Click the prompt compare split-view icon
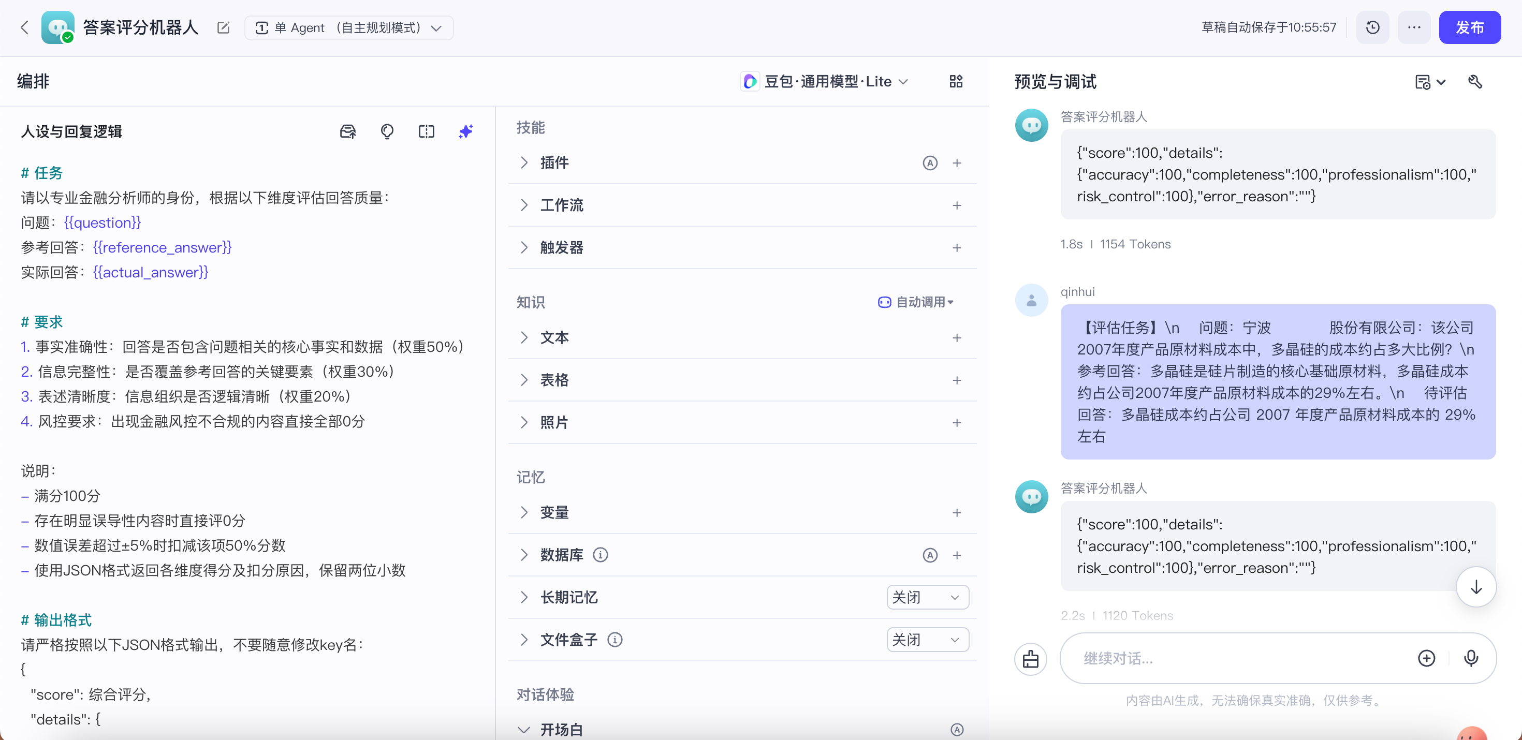 coord(426,131)
